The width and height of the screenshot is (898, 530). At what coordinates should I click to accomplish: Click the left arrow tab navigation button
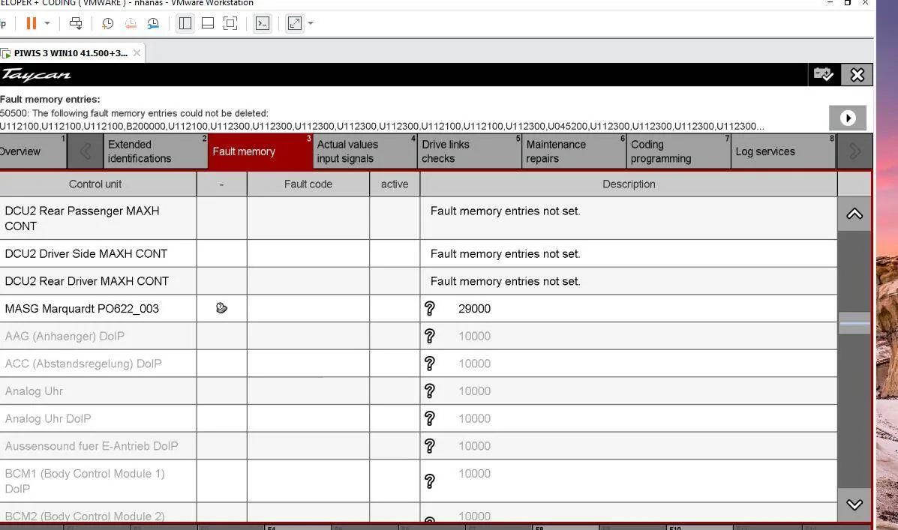click(86, 151)
